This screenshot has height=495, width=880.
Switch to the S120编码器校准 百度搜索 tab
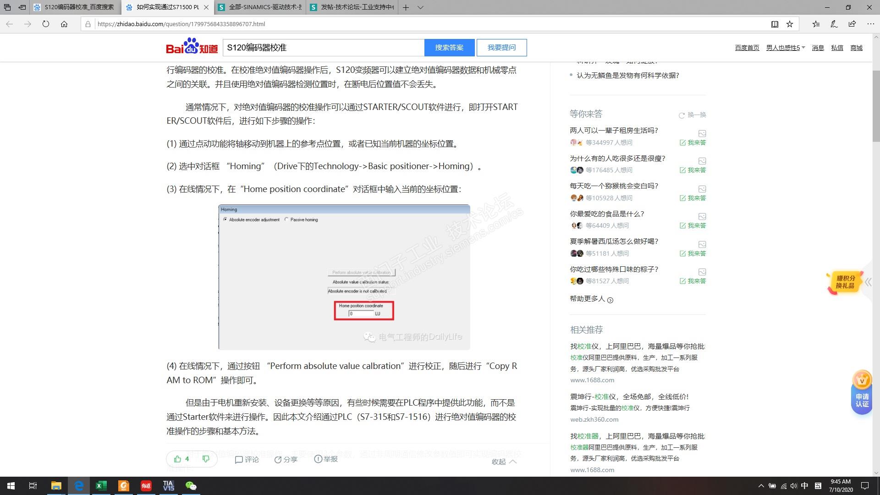tap(78, 7)
